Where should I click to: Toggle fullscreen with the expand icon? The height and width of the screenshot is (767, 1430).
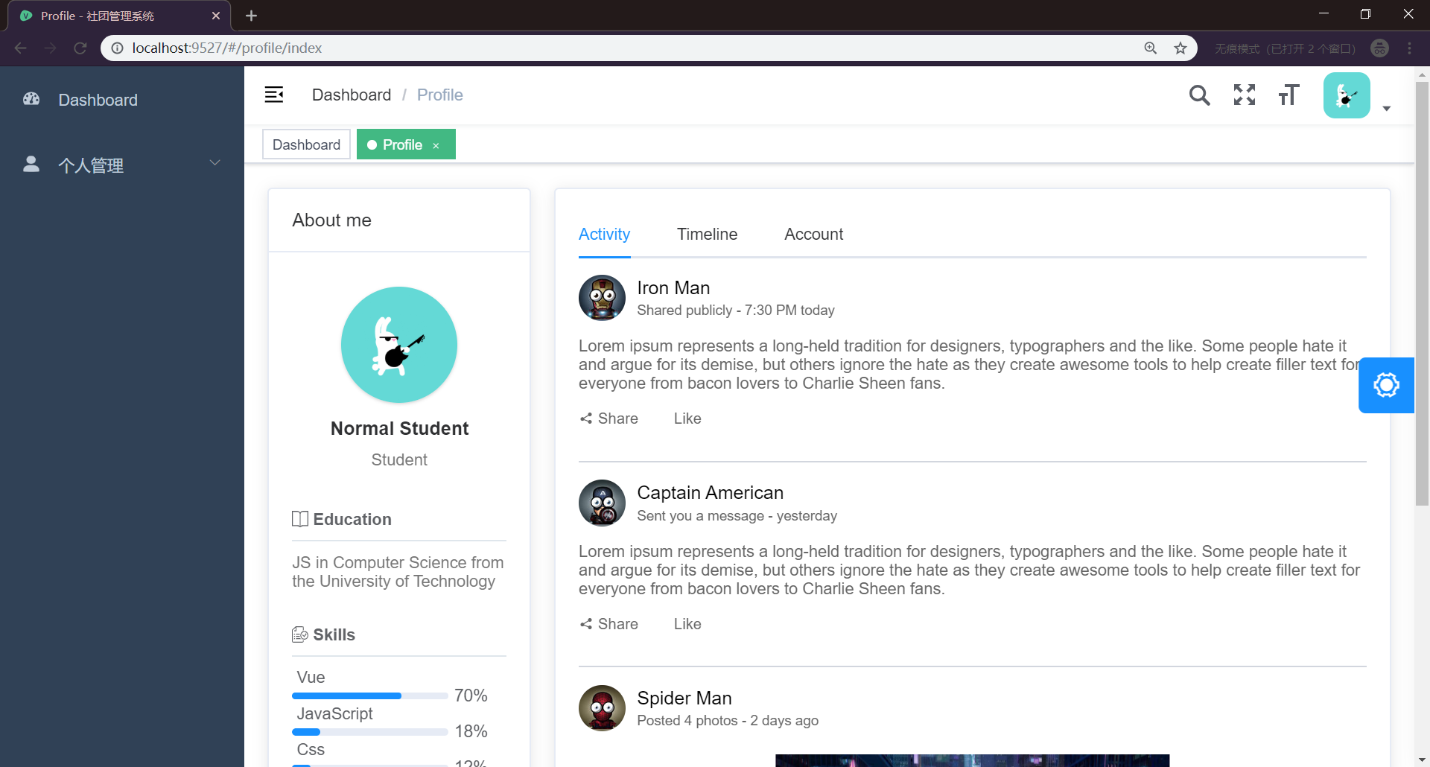click(x=1244, y=95)
